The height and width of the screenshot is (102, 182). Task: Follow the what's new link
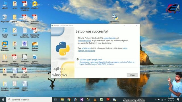click(86, 48)
